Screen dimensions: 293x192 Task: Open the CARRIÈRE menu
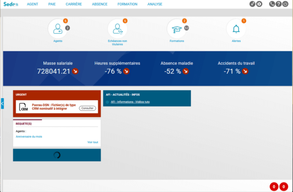tap(74, 4)
